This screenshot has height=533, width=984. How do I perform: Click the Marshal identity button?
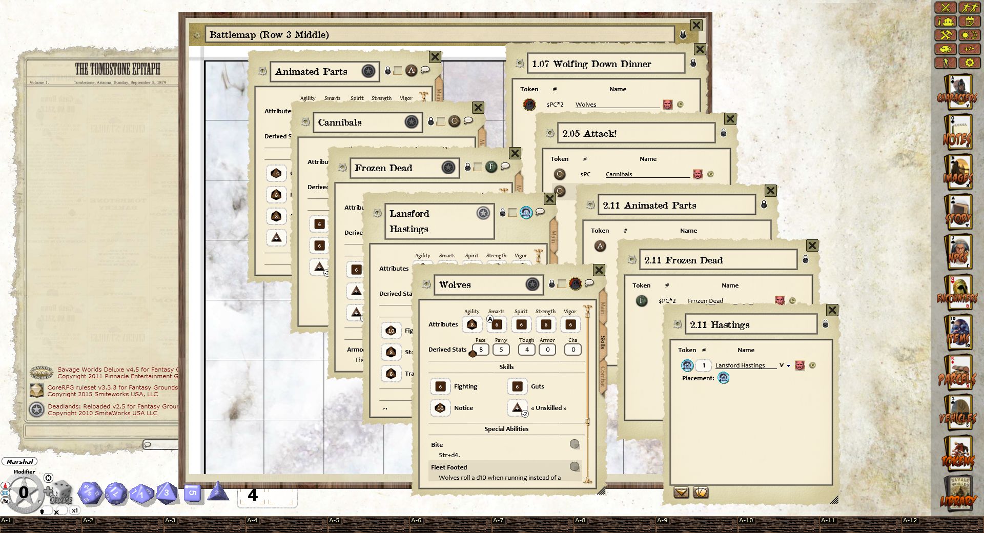(x=18, y=461)
